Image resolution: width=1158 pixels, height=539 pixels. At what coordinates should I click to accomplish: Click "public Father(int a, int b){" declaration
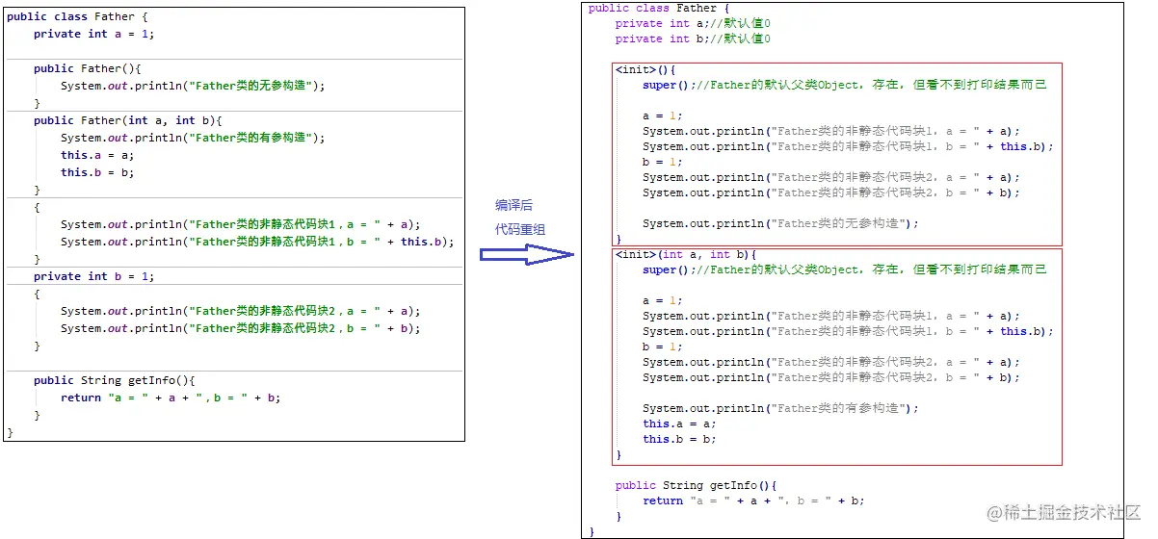(128, 120)
